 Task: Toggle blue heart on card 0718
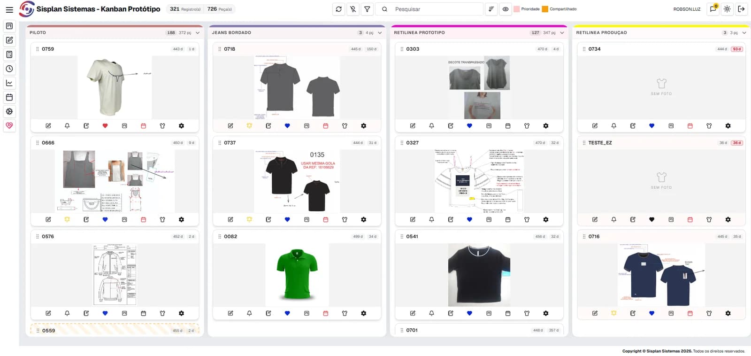[x=287, y=126]
